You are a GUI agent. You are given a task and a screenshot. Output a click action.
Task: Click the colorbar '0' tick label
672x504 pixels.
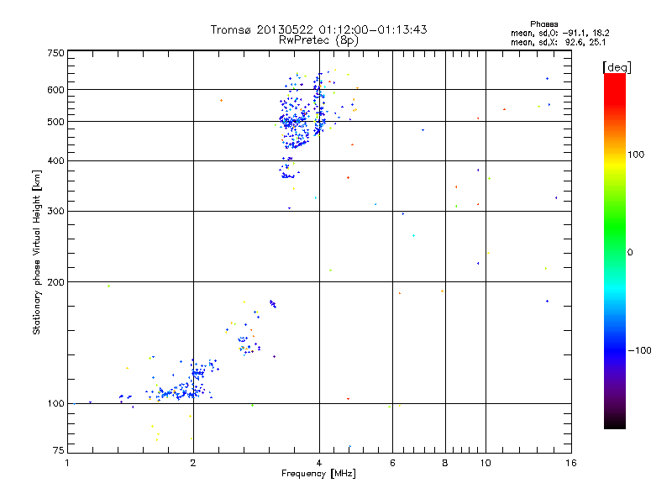(630, 253)
